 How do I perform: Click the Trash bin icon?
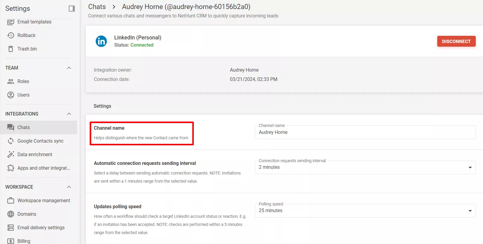(11, 49)
